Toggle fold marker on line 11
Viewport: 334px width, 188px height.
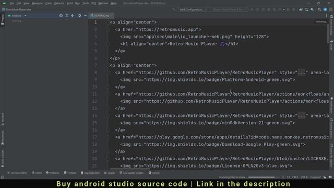tap(108, 94)
